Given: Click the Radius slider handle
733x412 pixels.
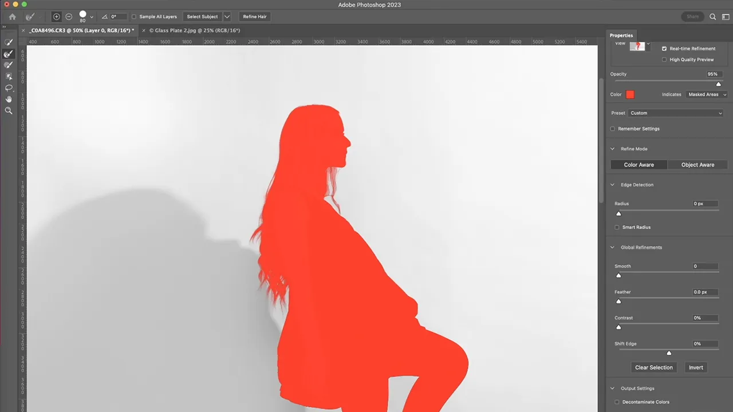Looking at the screenshot, I should [618, 213].
